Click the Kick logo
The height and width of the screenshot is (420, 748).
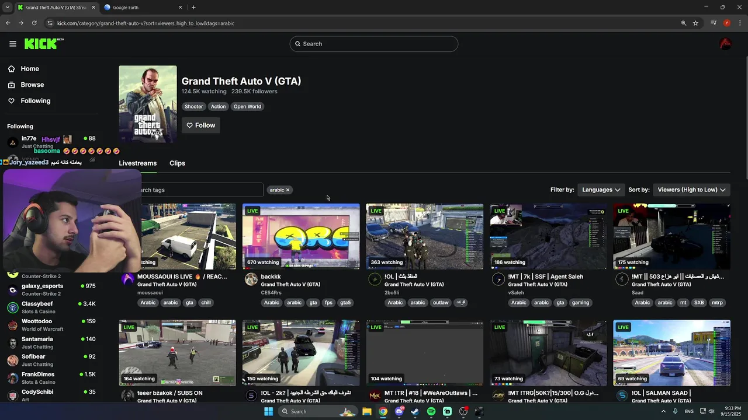pos(44,44)
